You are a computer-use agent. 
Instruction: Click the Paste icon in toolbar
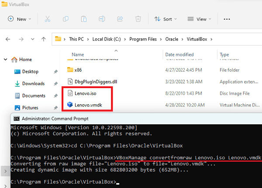[84, 19]
